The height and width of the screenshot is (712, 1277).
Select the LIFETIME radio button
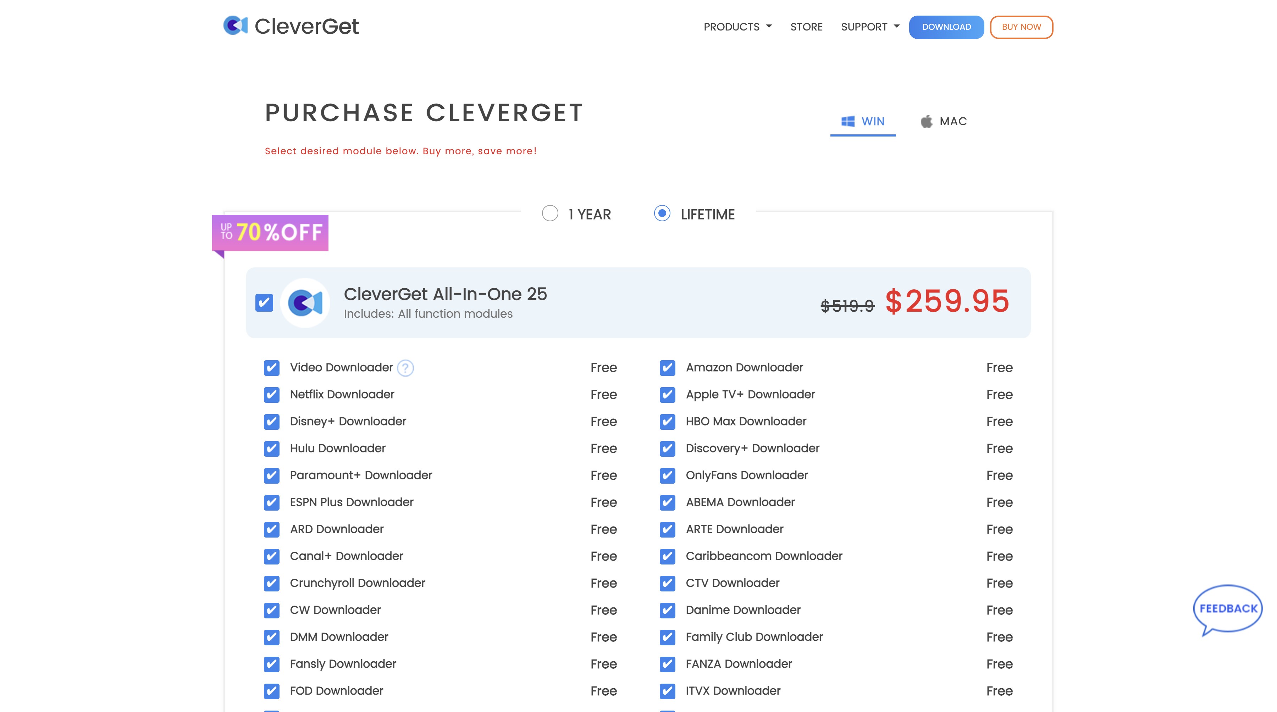pos(662,214)
